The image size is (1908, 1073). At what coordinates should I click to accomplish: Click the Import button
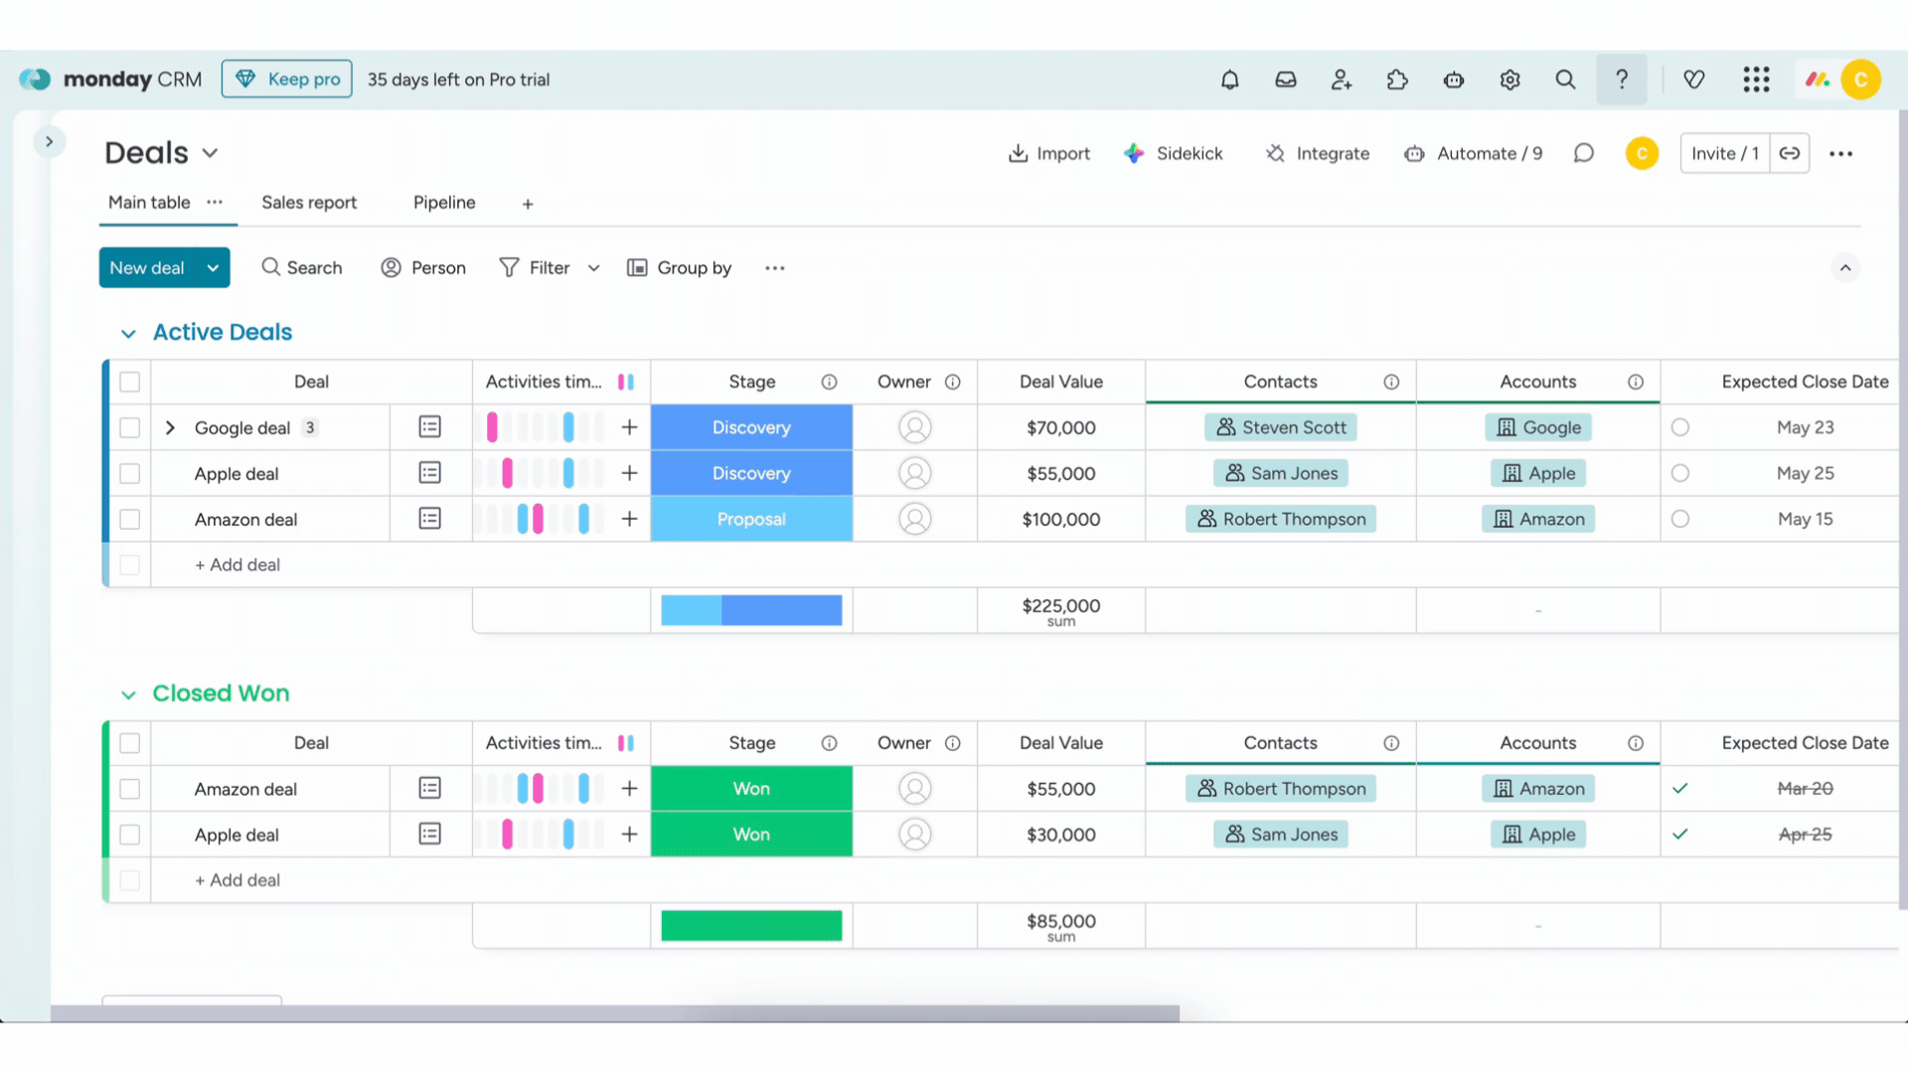(1048, 154)
